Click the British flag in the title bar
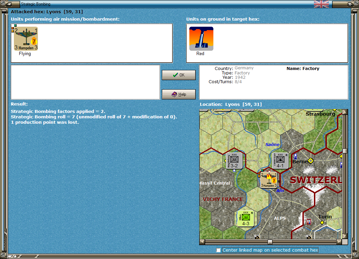This screenshot has height=259, width=359. [x=321, y=4]
